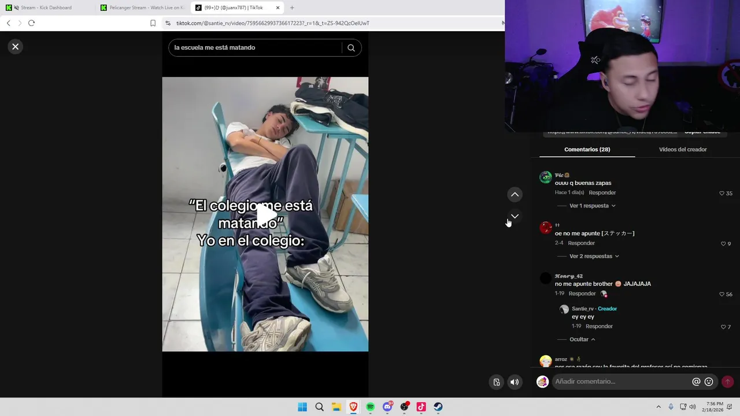The width and height of the screenshot is (740, 416).
Task: Go to the previous video arrow
Action: tap(515, 195)
